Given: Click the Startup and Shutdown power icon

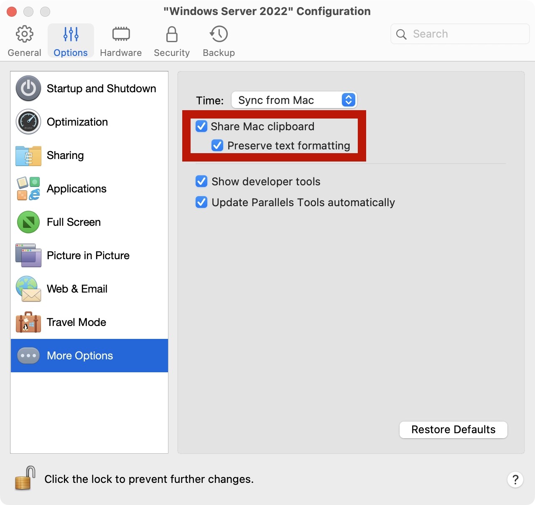Looking at the screenshot, I should tap(28, 88).
